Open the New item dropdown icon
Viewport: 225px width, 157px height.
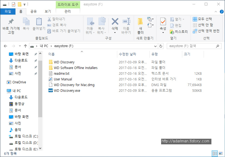pyautogui.click(x=150, y=19)
